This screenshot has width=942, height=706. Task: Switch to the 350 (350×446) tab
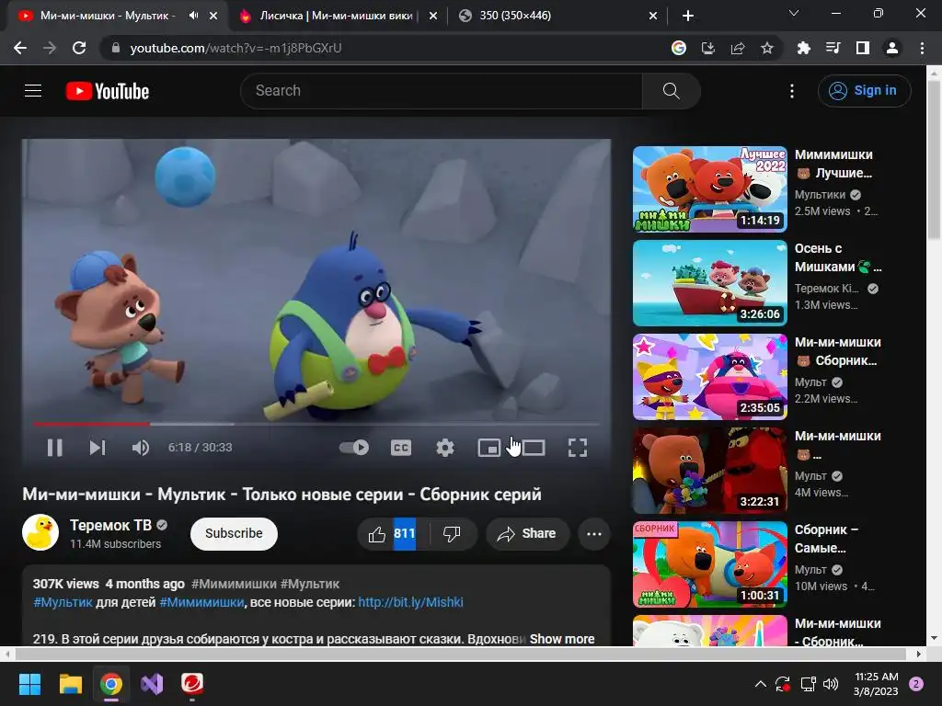(557, 16)
